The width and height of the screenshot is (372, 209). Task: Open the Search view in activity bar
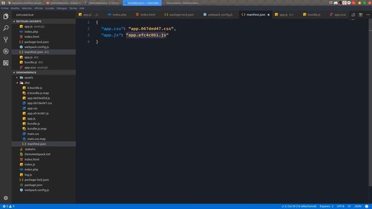pyautogui.click(x=6, y=28)
